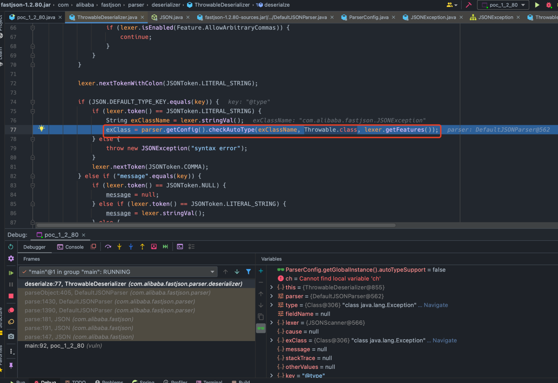Resume program with green play icon

click(11, 273)
